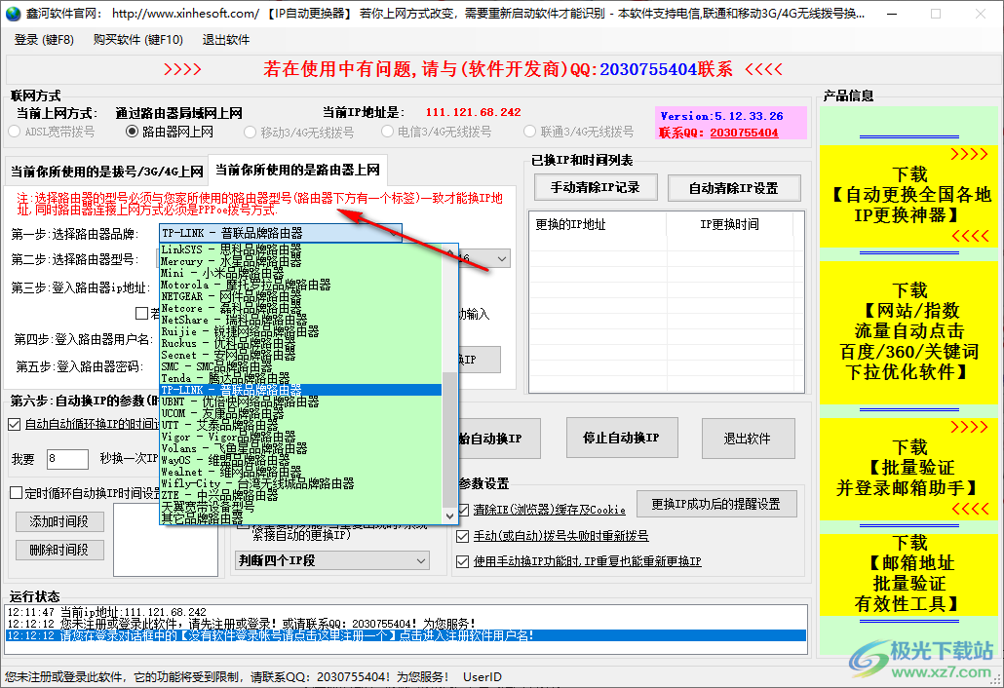
Task: Toggle IP重复也能重新更换IP checkbox
Action: [x=462, y=562]
